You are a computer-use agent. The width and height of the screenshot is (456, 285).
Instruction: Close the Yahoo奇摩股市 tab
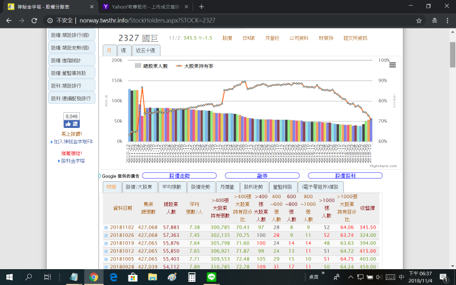(x=186, y=6)
